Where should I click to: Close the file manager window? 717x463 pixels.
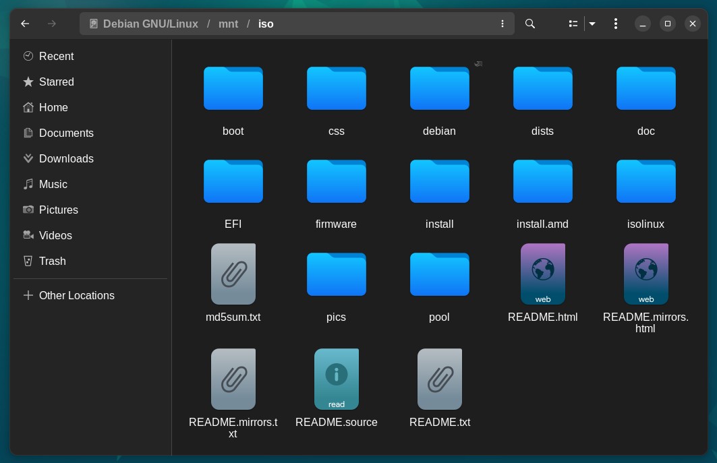tap(693, 24)
